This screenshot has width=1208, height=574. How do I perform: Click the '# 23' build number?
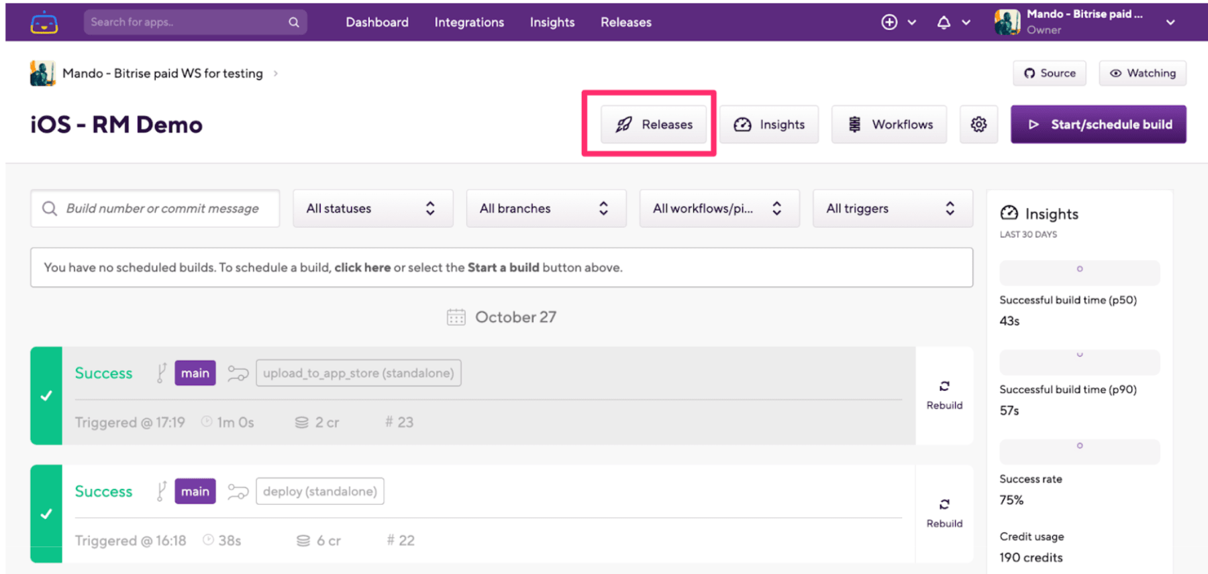point(399,422)
